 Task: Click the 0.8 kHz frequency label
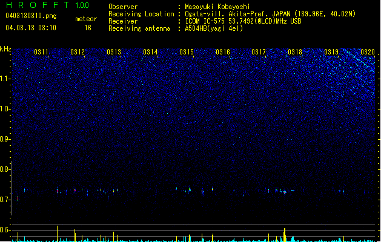pos(5,169)
